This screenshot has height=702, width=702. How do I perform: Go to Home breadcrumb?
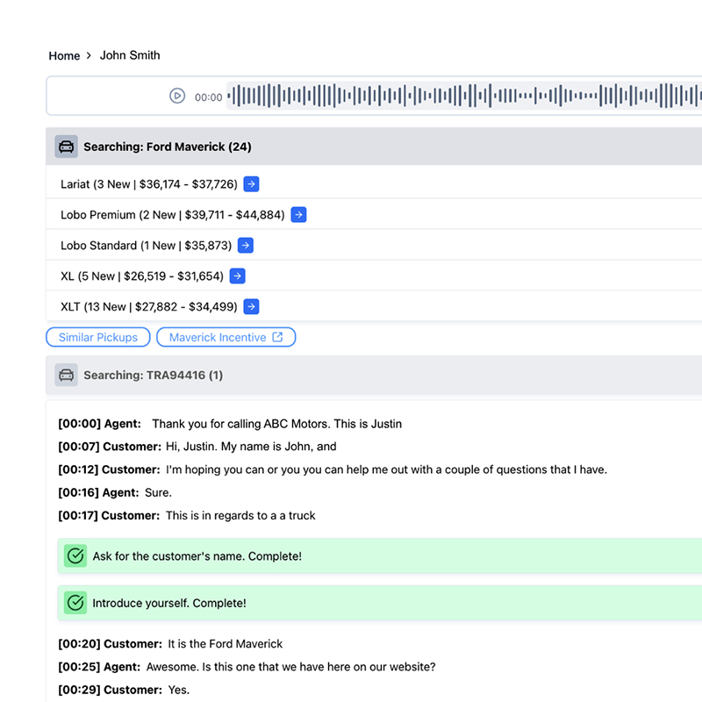point(64,55)
